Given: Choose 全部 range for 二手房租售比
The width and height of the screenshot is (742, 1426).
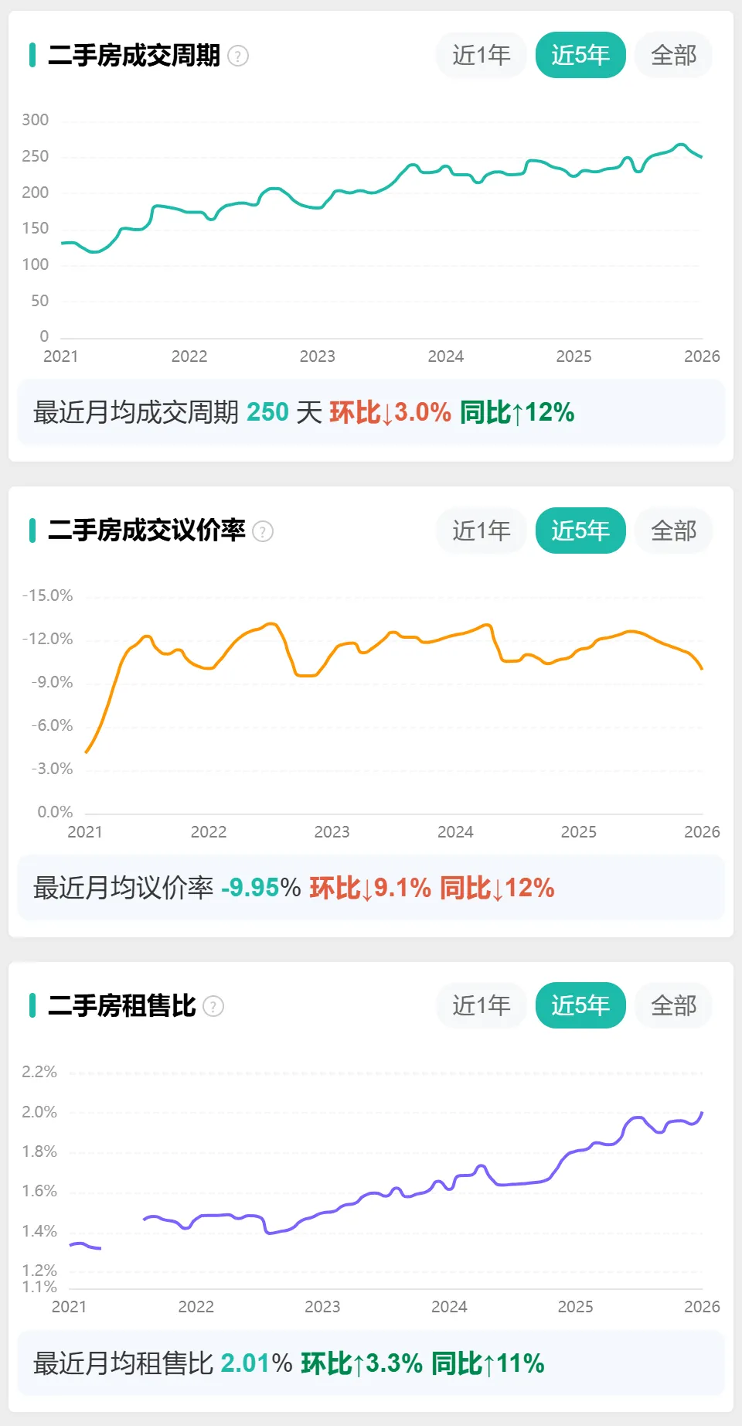Looking at the screenshot, I should [673, 1005].
